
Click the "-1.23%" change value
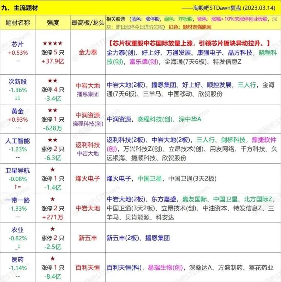[18, 149]
